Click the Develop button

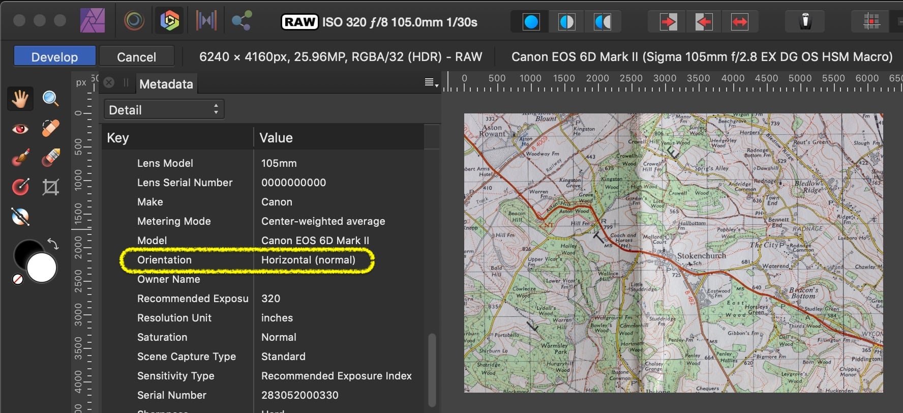54,56
